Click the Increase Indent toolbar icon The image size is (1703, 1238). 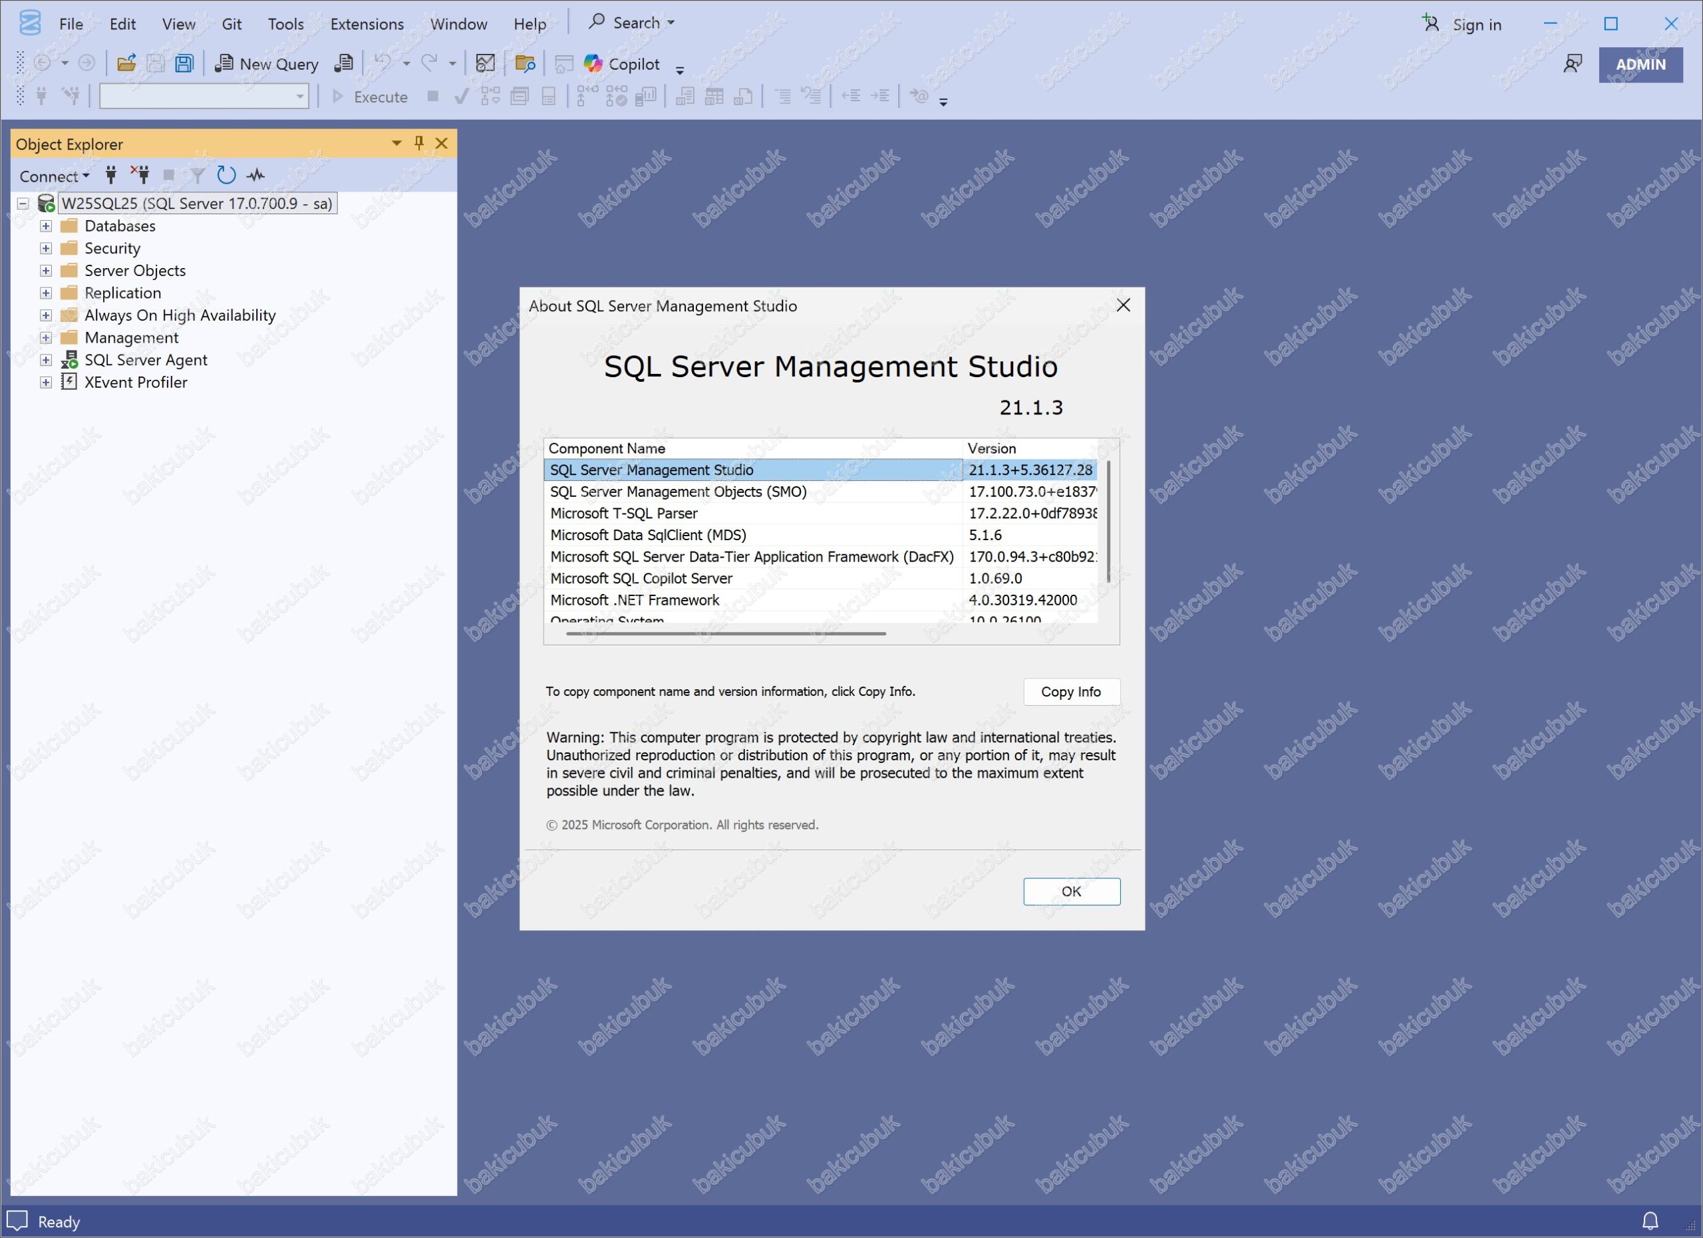coord(880,96)
